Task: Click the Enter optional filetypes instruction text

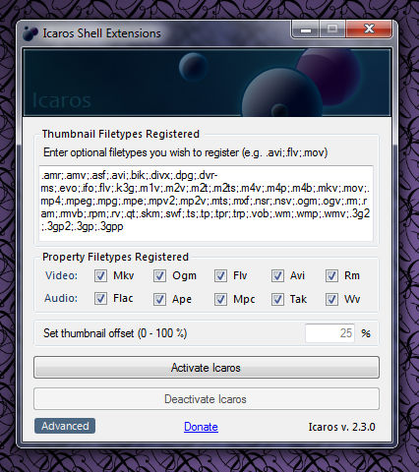Action: coord(185,152)
